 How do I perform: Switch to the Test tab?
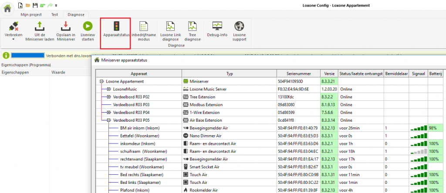tap(55, 14)
